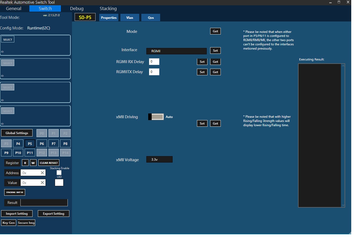Open the xMII Voltage 3.3v dropdown

coord(159,159)
